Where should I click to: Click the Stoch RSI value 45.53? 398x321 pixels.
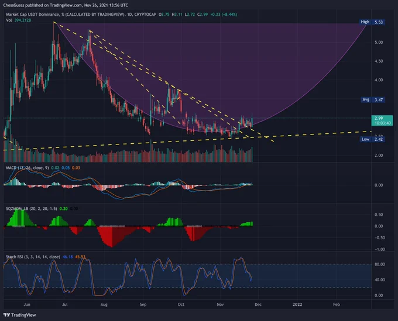80,257
